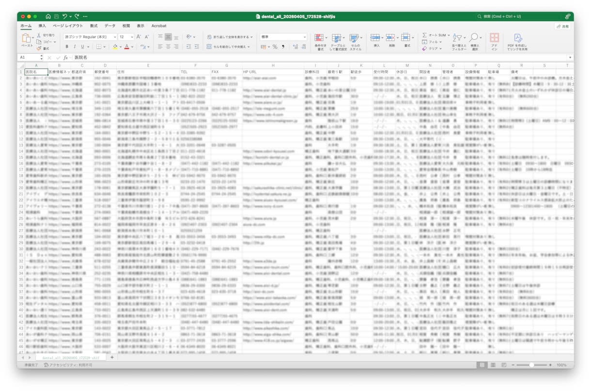
Task: Switch to the ページ レイアウト tab
Action: tap(68, 26)
